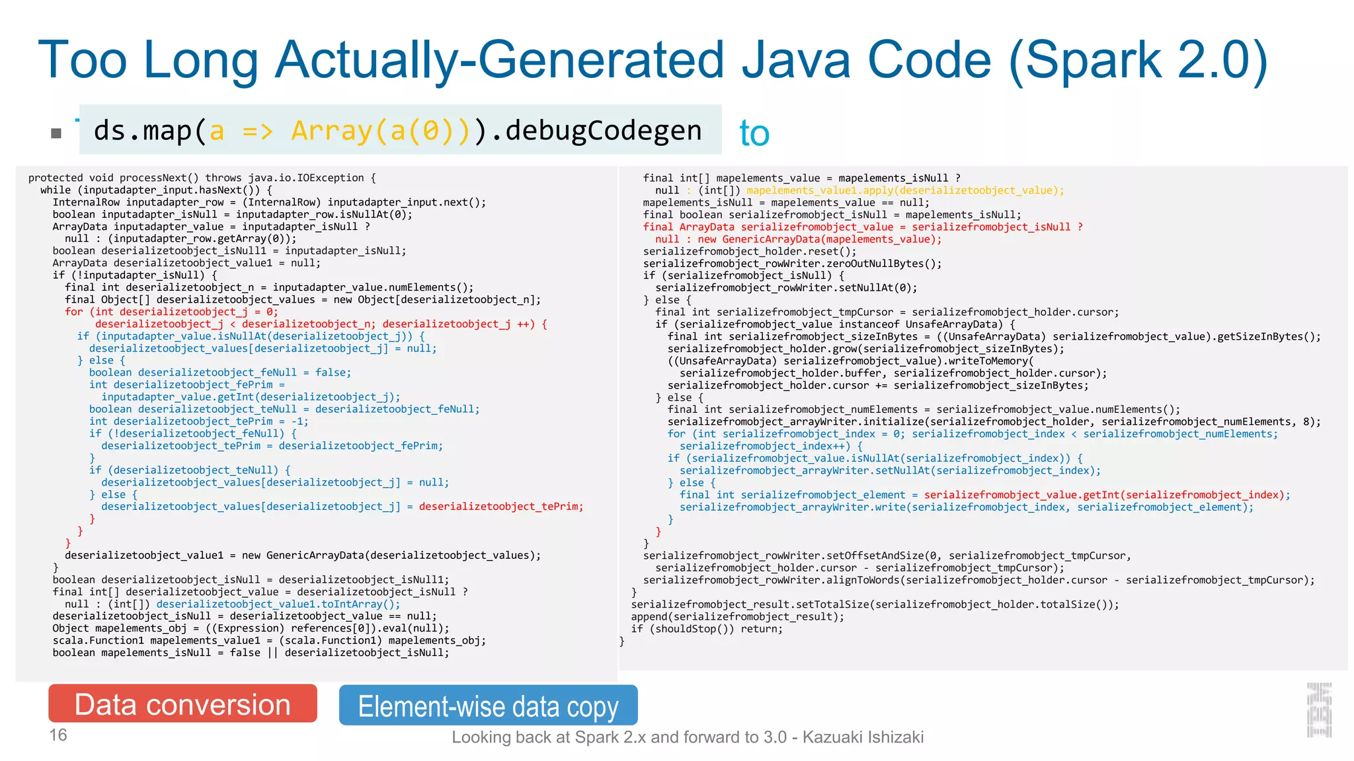Click blue line serializefromobject_arrayWriter.write(
The image size is (1354, 761).
967,507
